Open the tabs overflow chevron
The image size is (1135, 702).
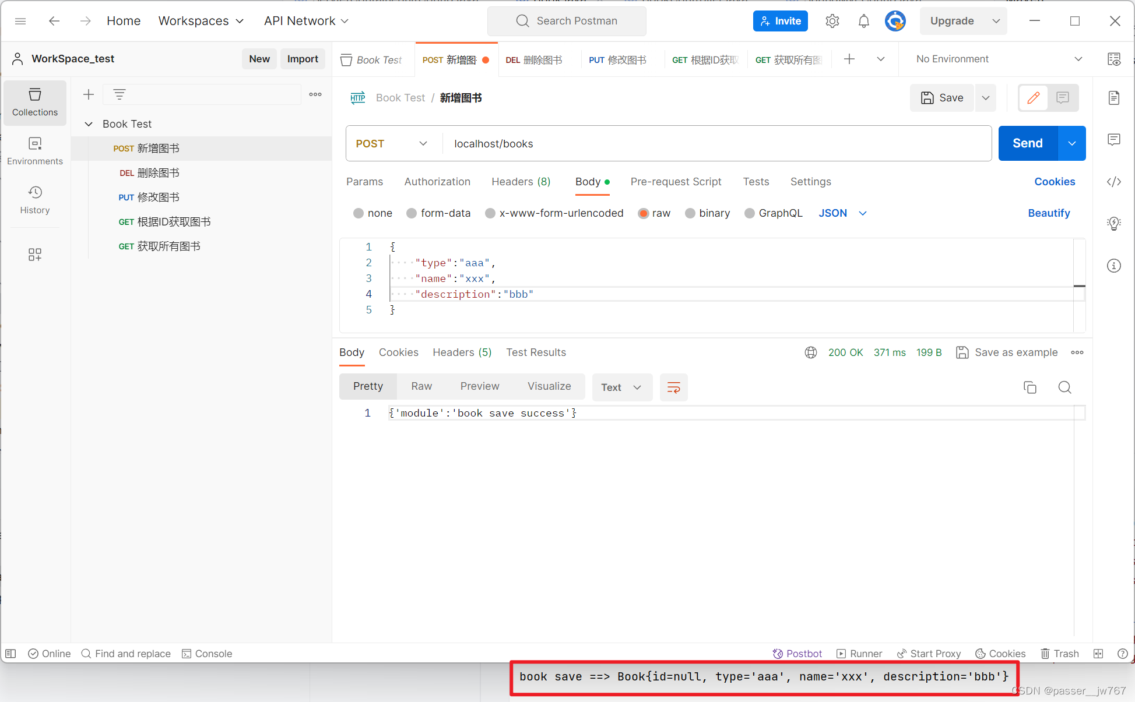[881, 59]
